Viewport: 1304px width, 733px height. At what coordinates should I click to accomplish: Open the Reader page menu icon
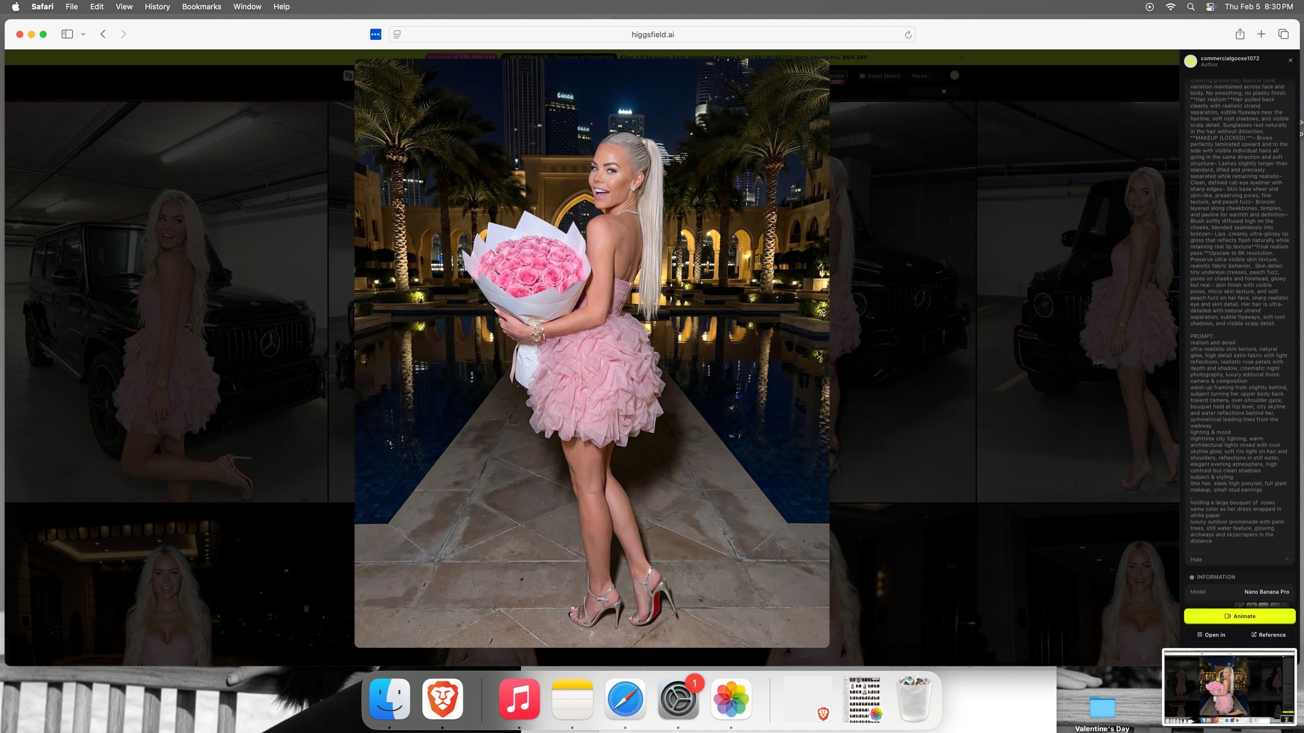coord(398,34)
